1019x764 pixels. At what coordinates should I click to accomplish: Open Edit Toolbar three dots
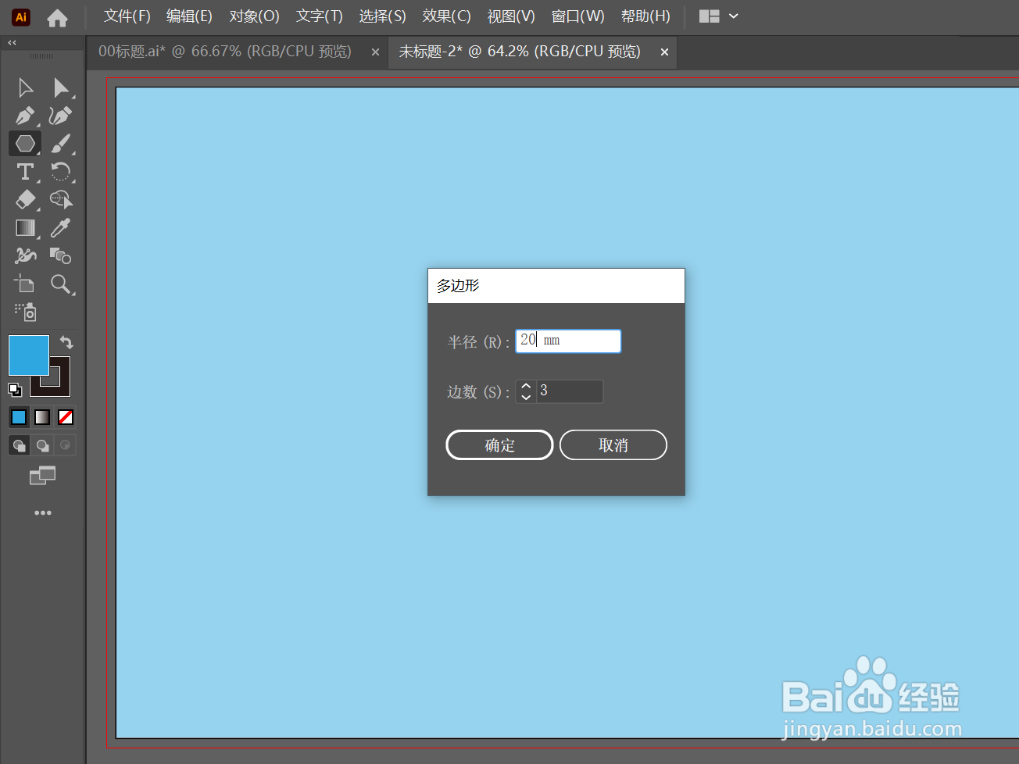click(42, 512)
